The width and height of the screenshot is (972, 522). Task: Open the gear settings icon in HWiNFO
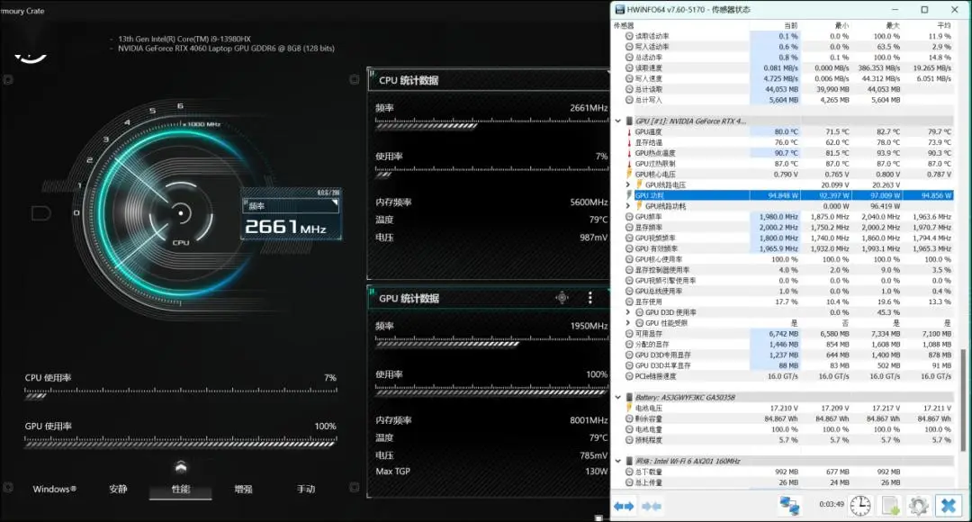(x=918, y=505)
